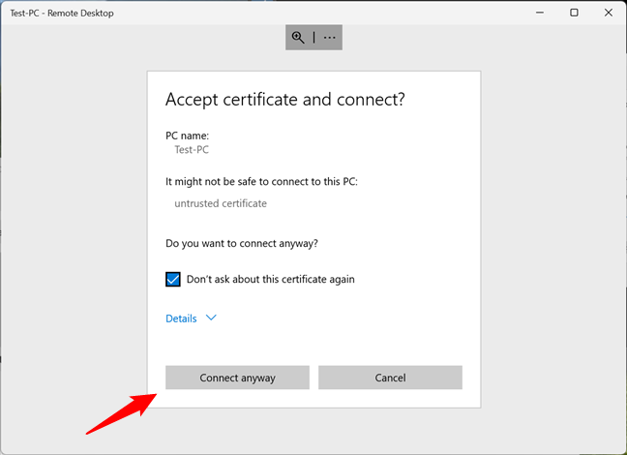Cancel the certificate prompt
This screenshot has width=627, height=455.
(x=390, y=378)
